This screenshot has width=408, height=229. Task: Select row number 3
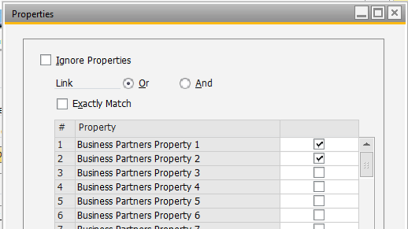coord(60,173)
